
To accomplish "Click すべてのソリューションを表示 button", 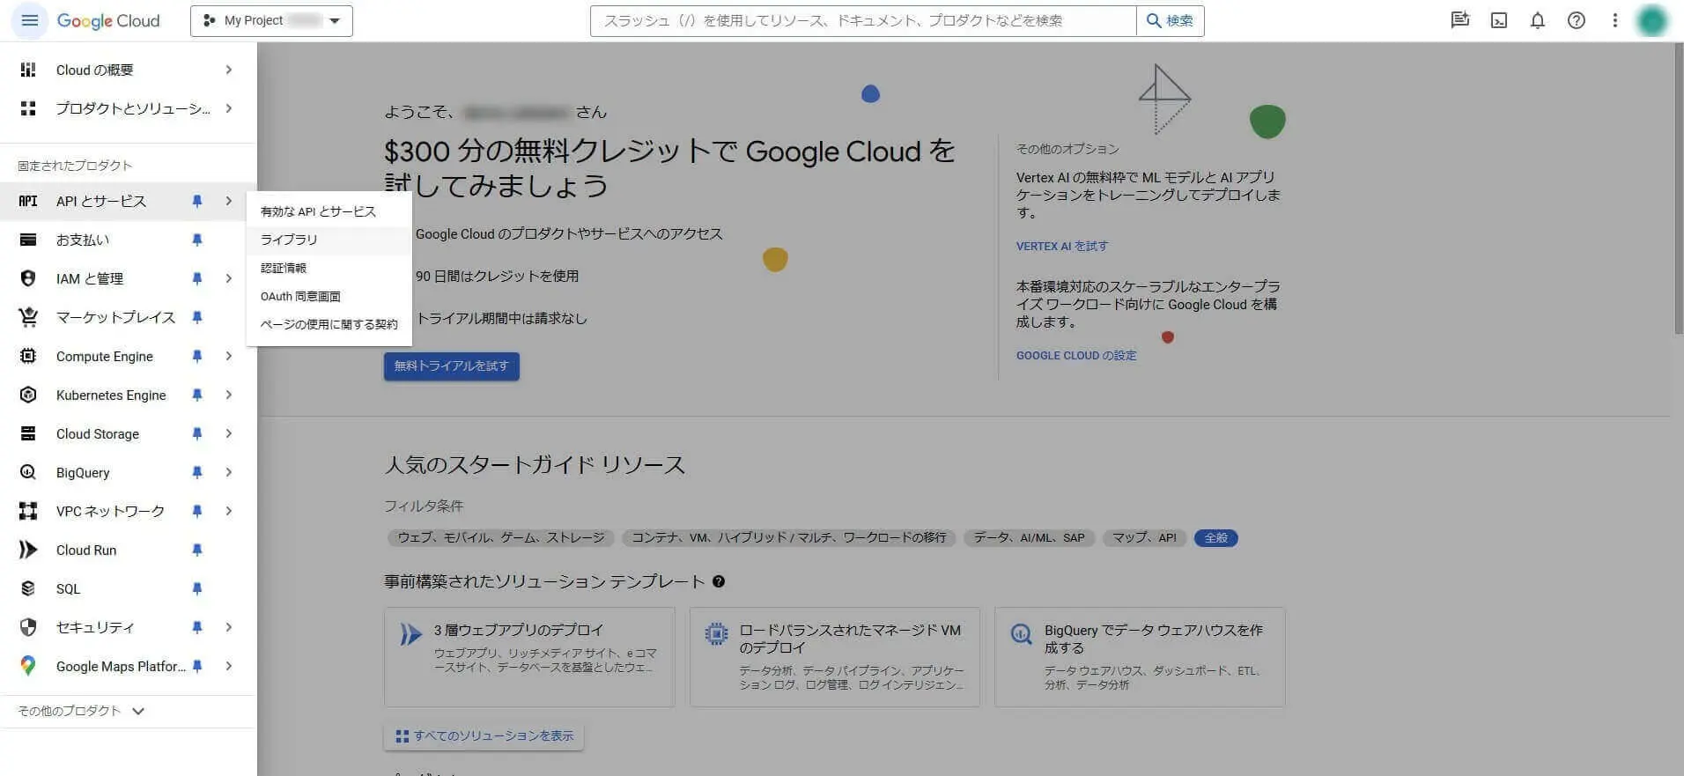I will (484, 735).
